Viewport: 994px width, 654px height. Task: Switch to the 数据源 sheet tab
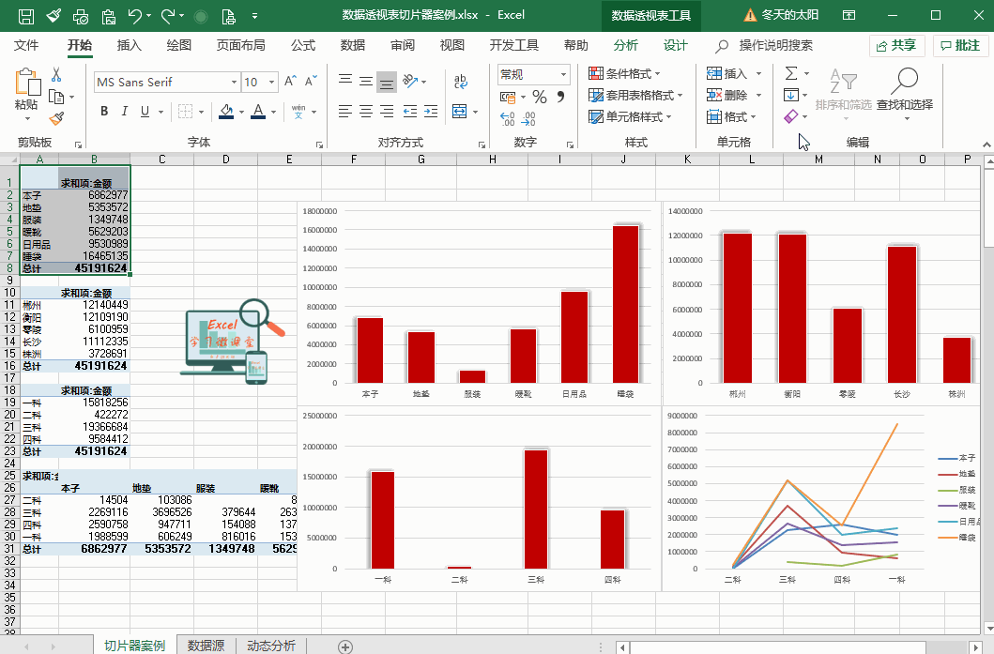[x=206, y=646]
